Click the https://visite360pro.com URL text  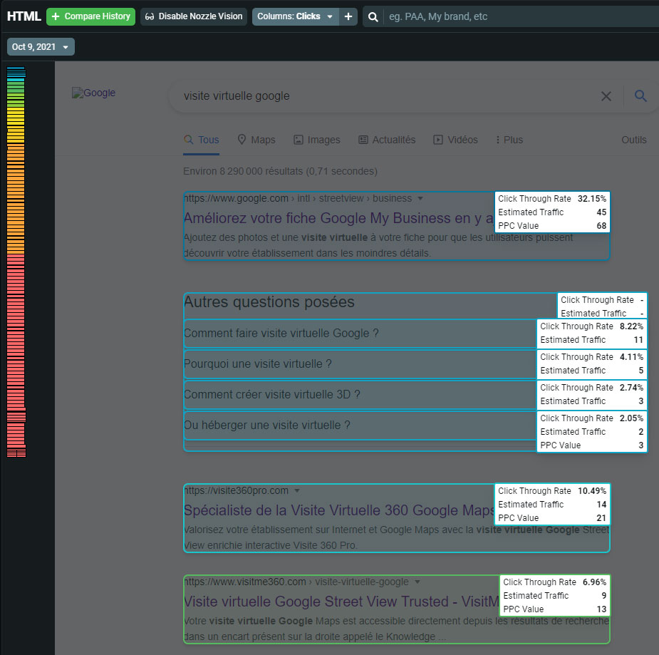[237, 490]
